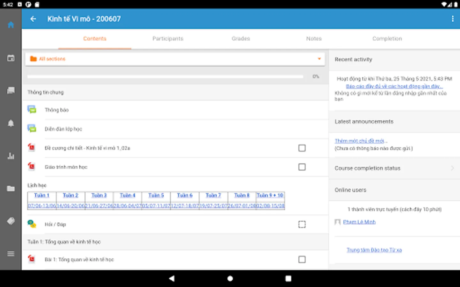Open the tags icon in sidebar
Viewport: 460px width, 287px height.
pyautogui.click(x=11, y=221)
